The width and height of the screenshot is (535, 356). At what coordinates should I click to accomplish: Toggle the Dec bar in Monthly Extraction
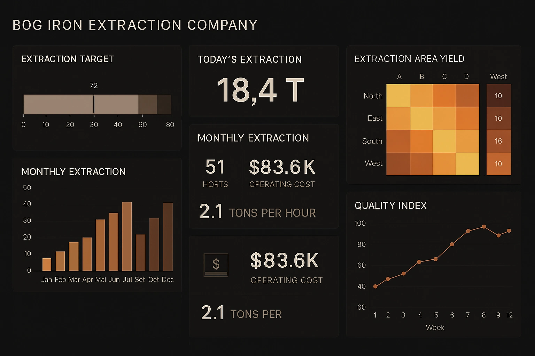(x=168, y=236)
